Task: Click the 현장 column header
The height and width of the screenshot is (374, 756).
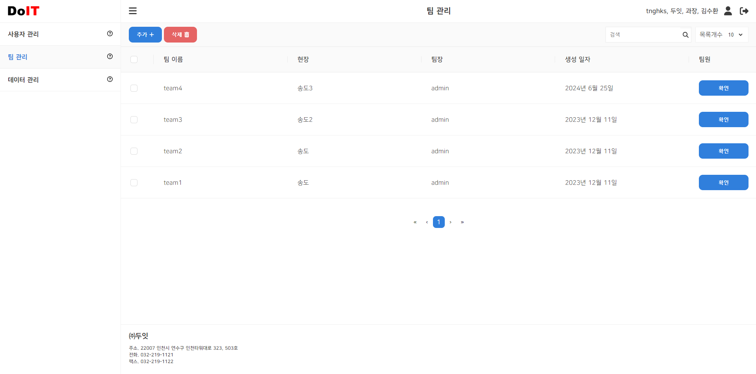Action: pyautogui.click(x=303, y=59)
